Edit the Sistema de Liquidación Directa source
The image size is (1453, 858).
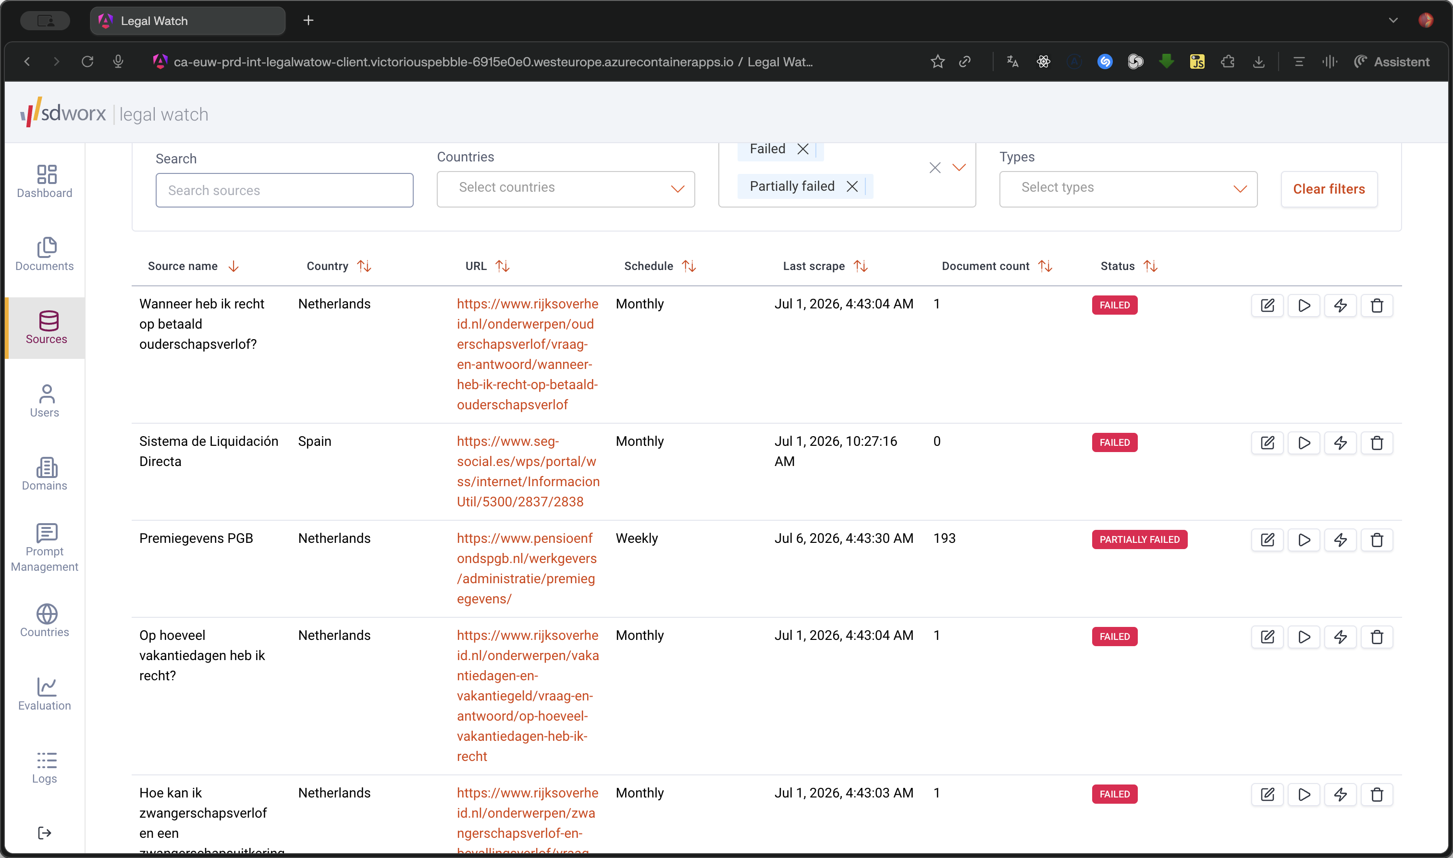(x=1267, y=443)
